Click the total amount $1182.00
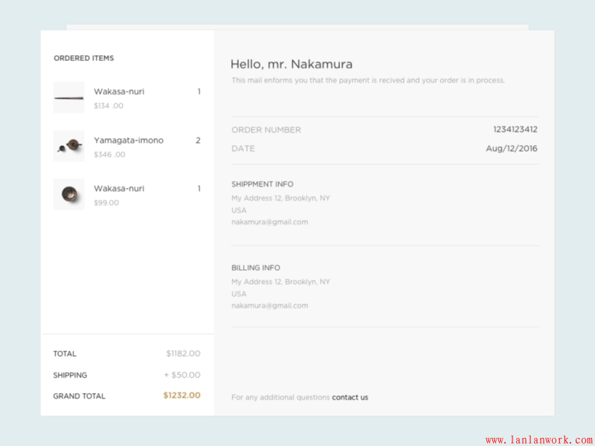This screenshot has height=446, width=595. pyautogui.click(x=183, y=354)
